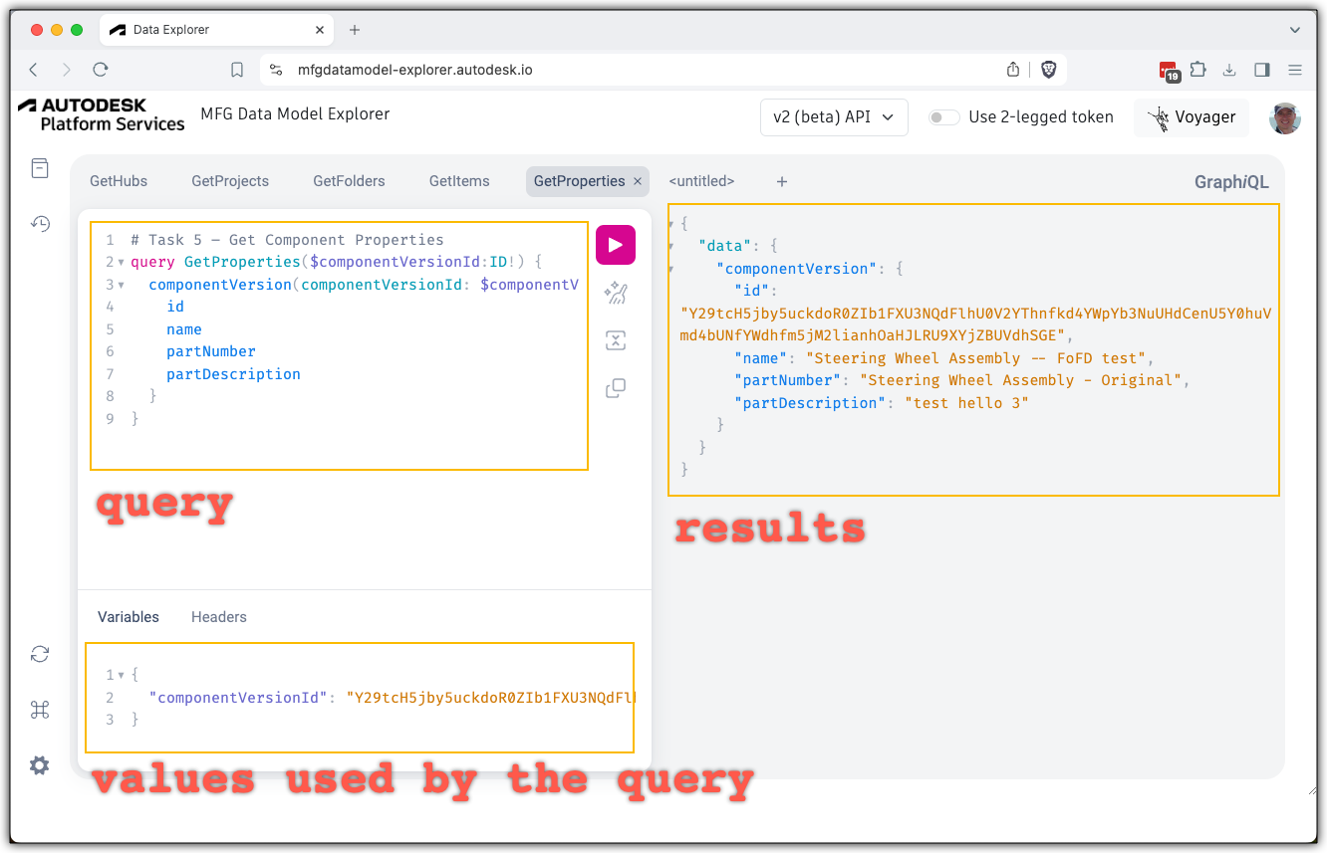Click the merge fragments icon
The width and height of the screenshot is (1327, 853).
tap(616, 340)
